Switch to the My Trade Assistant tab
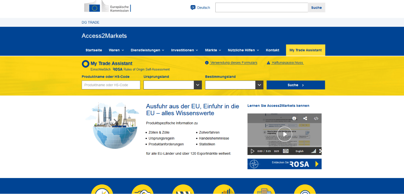The height and width of the screenshot is (194, 404). click(305, 50)
